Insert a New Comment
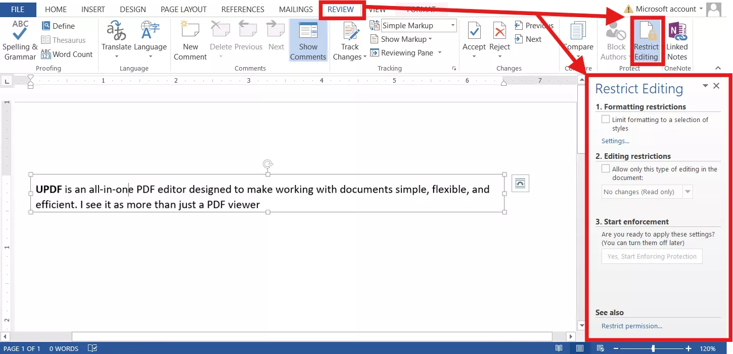Viewport: 733px width, 354px height. 190,39
